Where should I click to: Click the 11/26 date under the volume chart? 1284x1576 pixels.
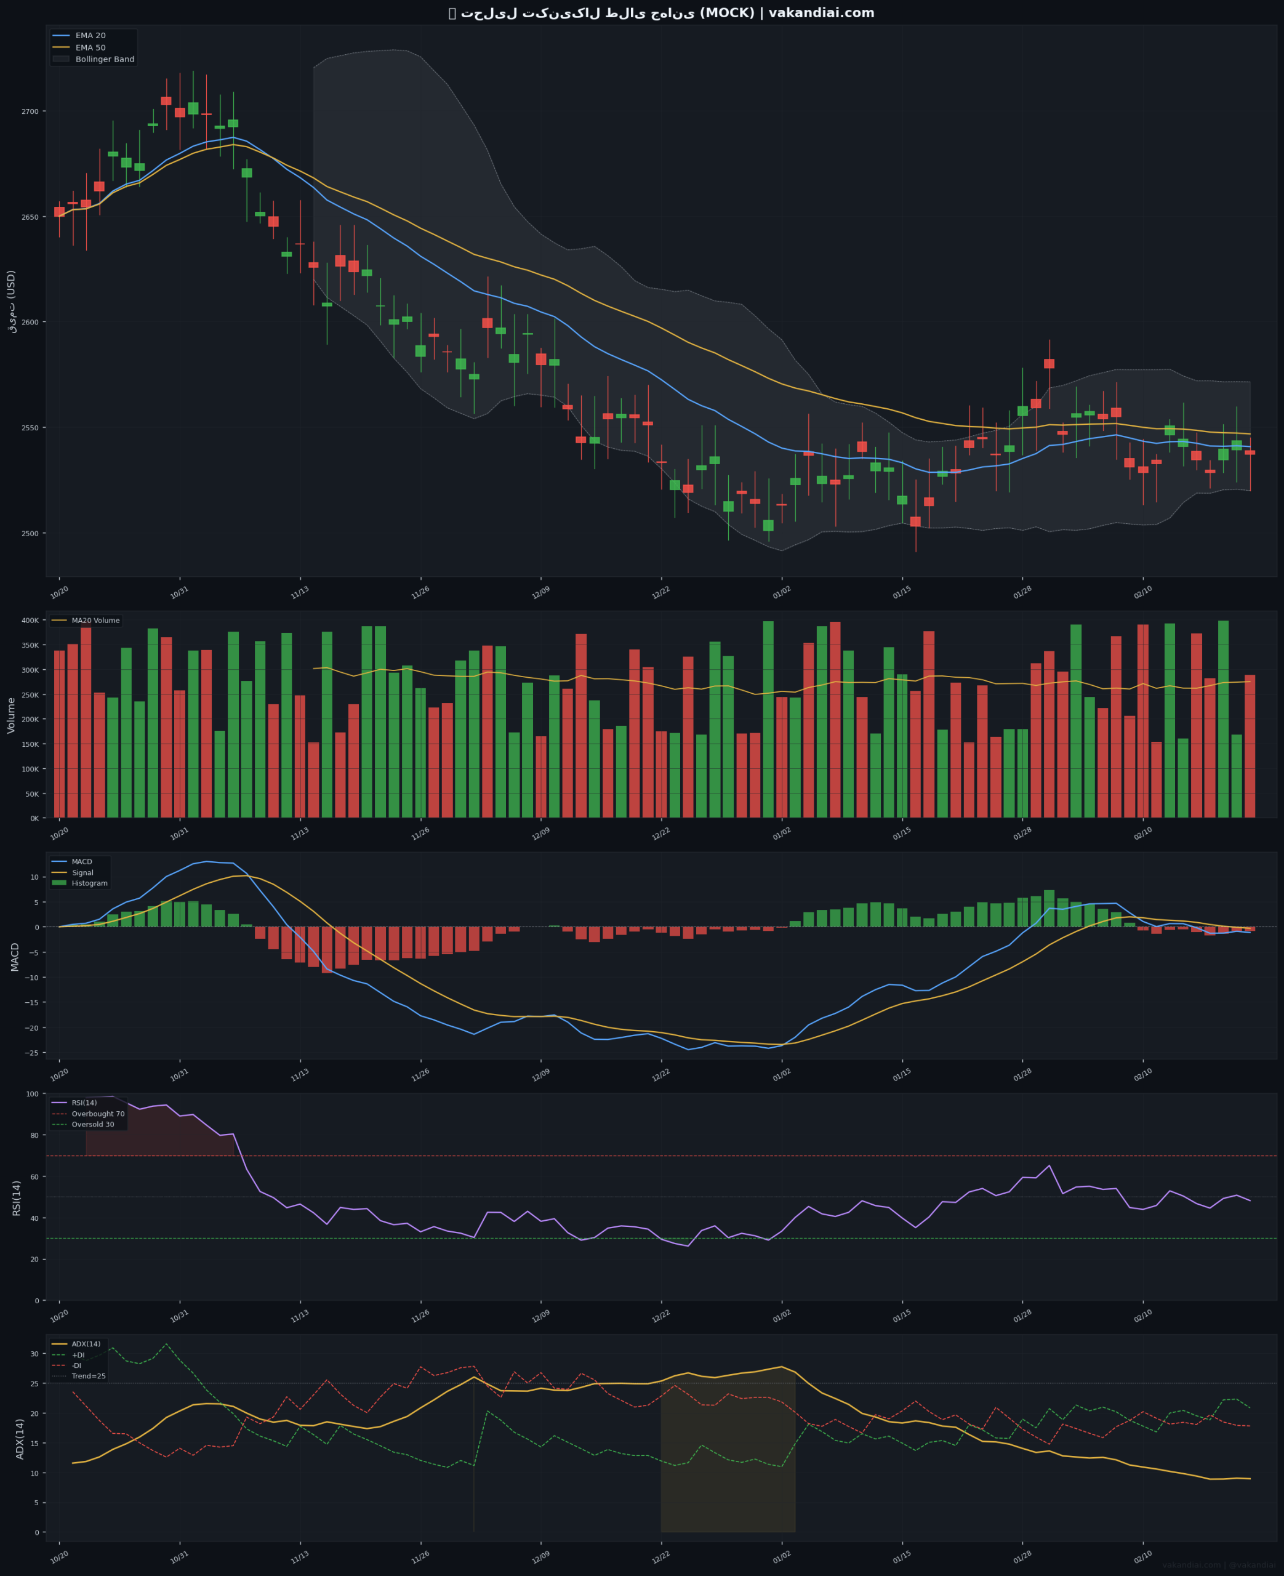(421, 834)
